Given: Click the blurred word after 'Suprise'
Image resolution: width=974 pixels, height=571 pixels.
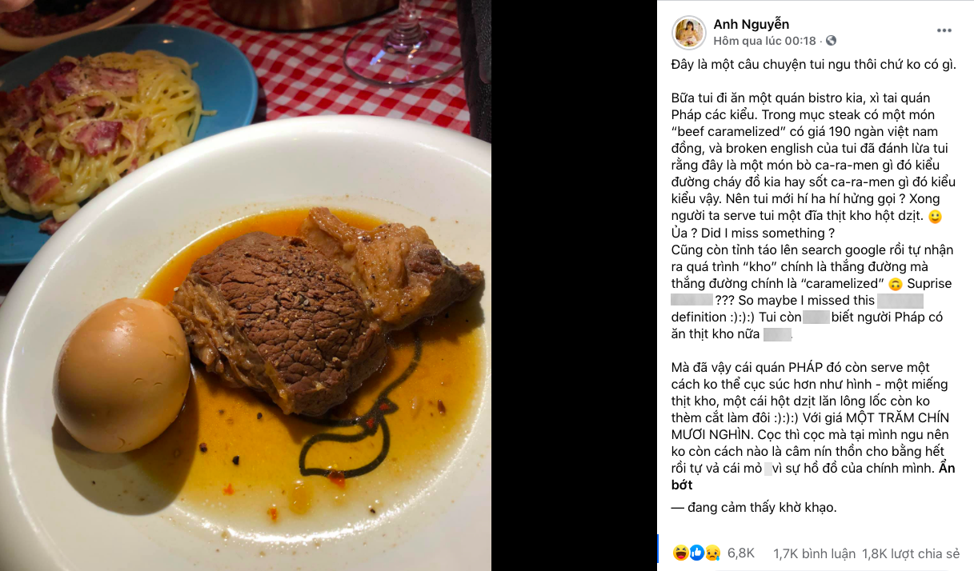Looking at the screenshot, I should coord(691,301).
